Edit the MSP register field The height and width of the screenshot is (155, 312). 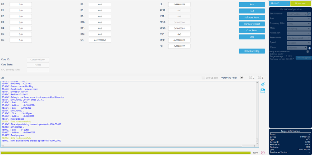(x=179, y=40)
